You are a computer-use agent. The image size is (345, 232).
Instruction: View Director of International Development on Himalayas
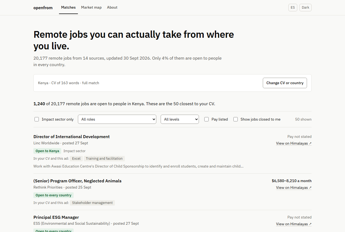coord(294,144)
